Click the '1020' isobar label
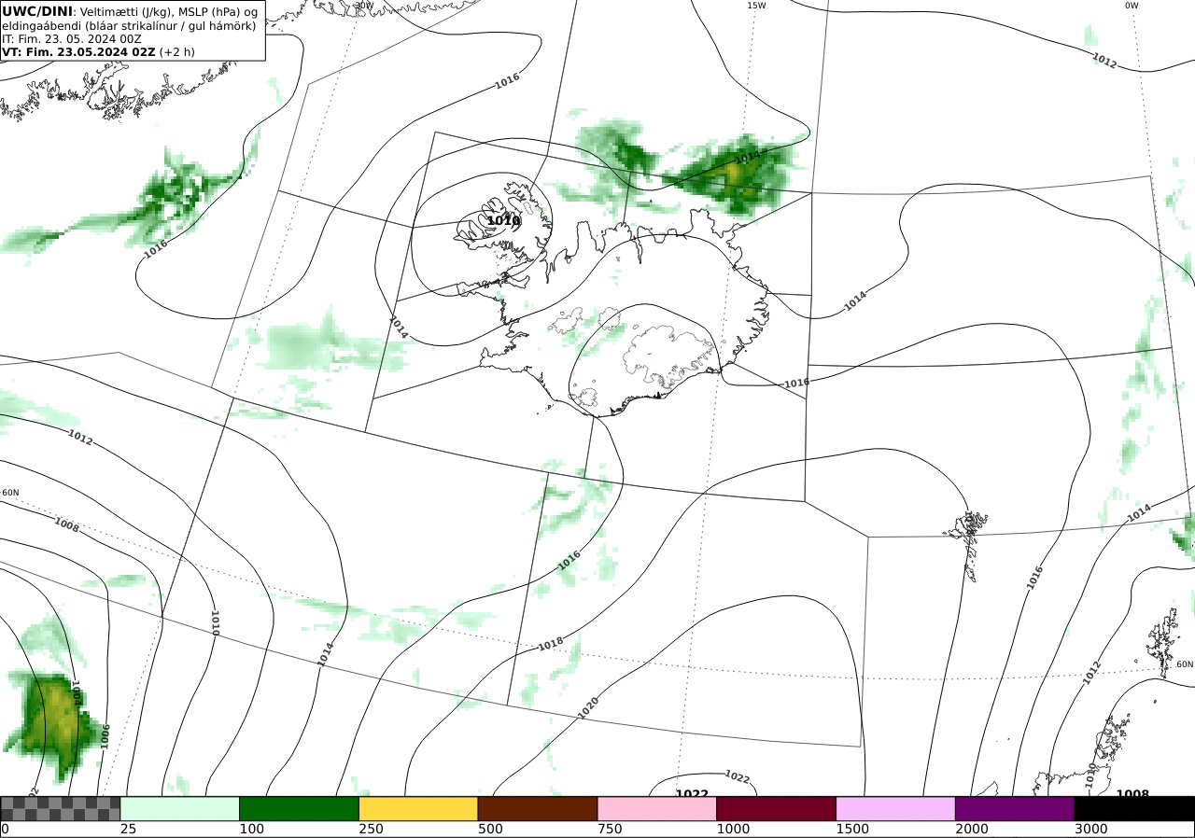This screenshot has width=1195, height=838. click(x=588, y=707)
